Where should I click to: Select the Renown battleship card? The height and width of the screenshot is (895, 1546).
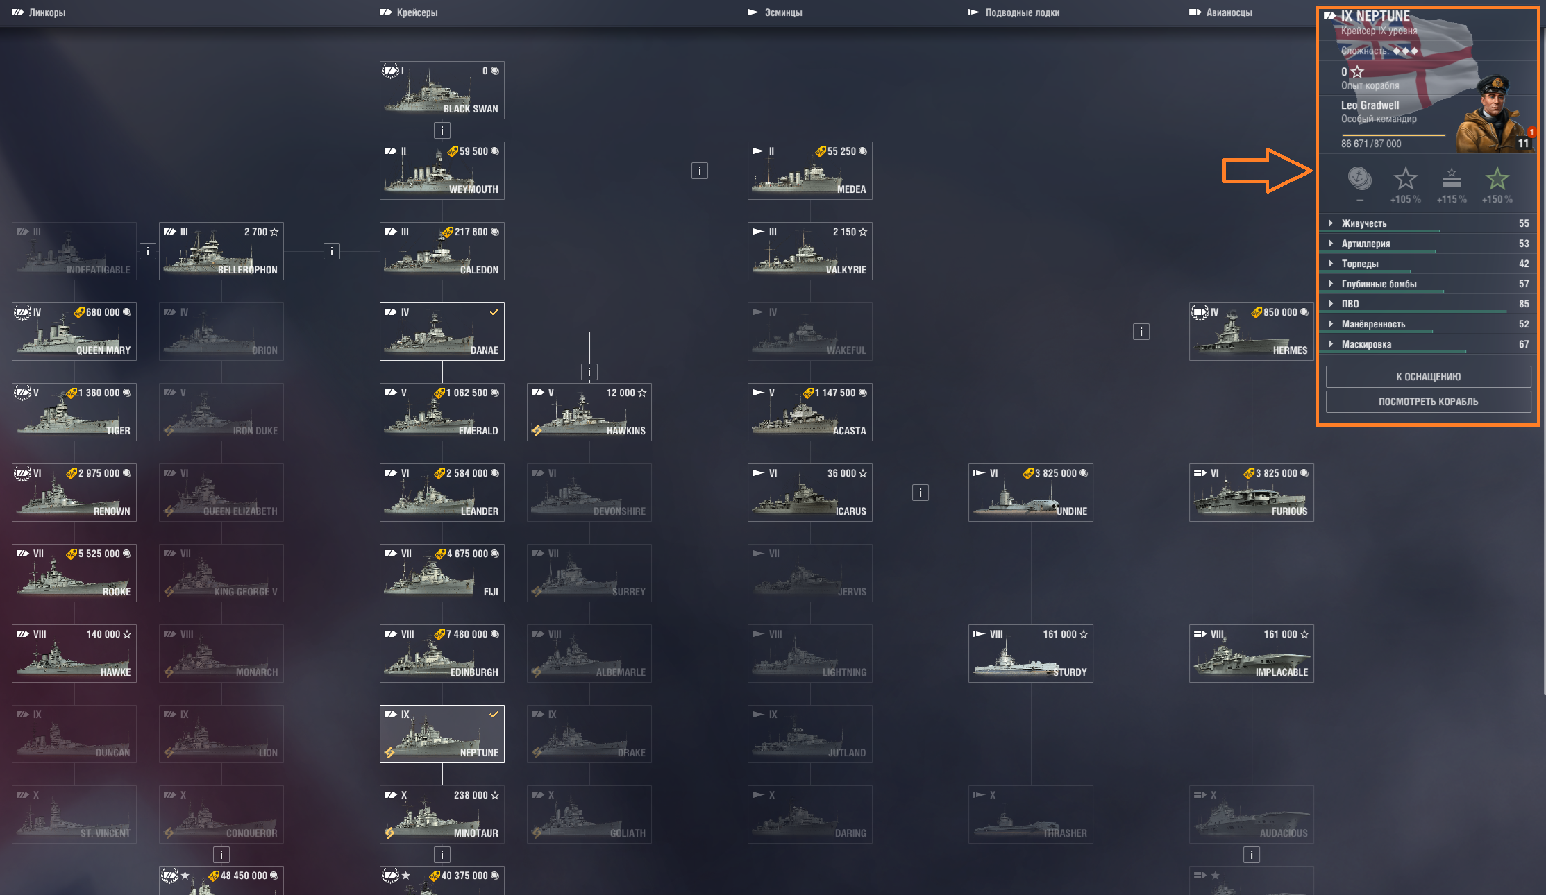click(x=74, y=493)
